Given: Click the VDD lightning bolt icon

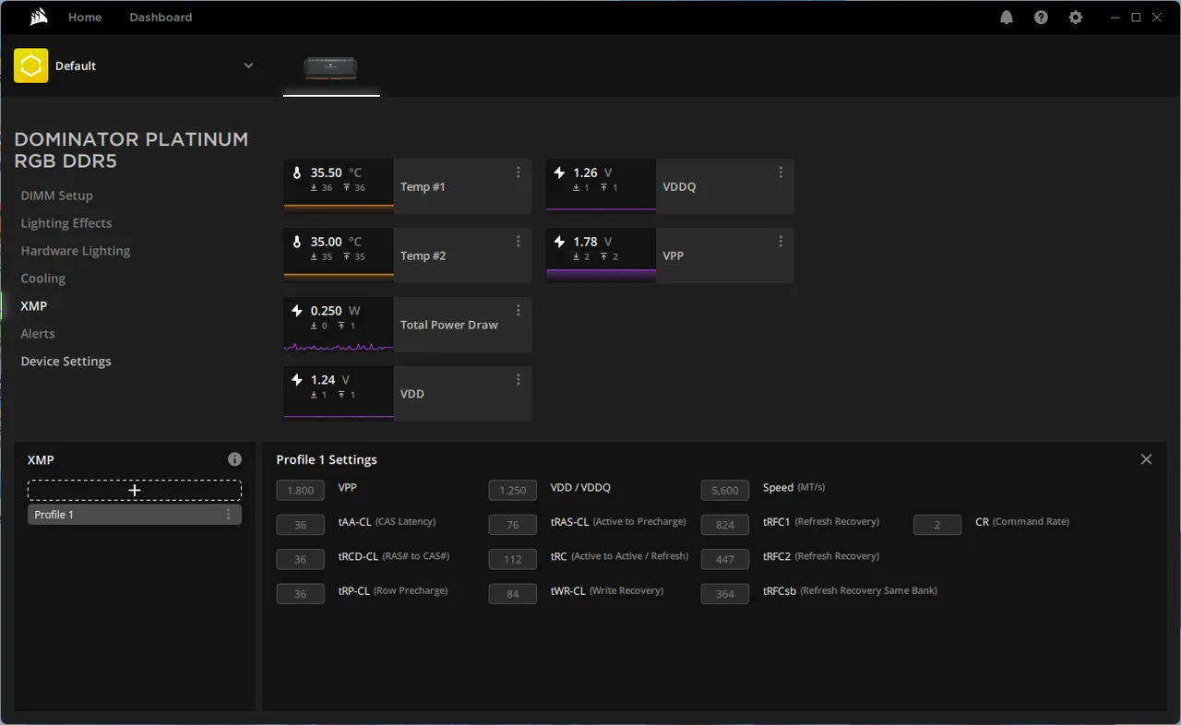Looking at the screenshot, I should 297,380.
